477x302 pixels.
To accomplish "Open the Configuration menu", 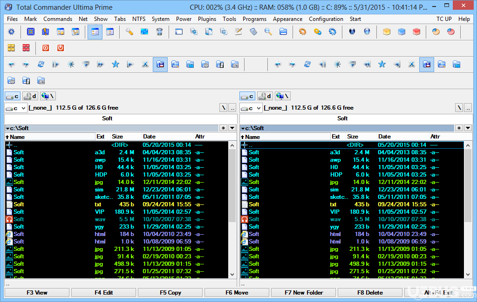I will coord(326,19).
